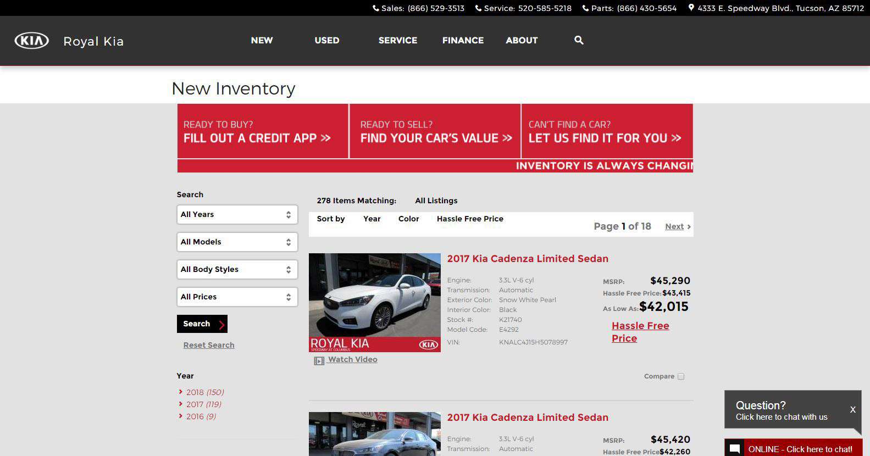This screenshot has height=456, width=870.
Task: Click the $42,015 As Low As price
Action: tap(664, 307)
